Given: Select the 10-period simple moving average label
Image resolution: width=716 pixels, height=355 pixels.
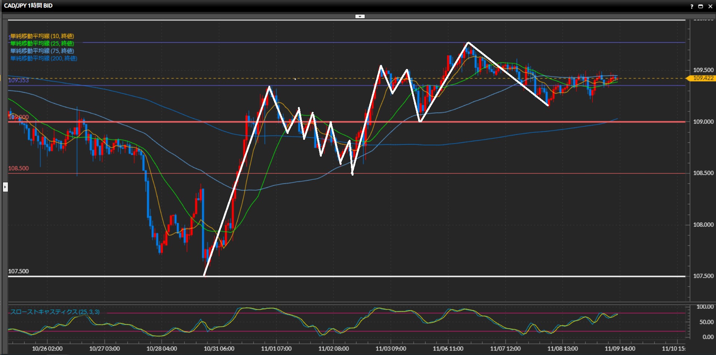Looking at the screenshot, I should (42, 36).
